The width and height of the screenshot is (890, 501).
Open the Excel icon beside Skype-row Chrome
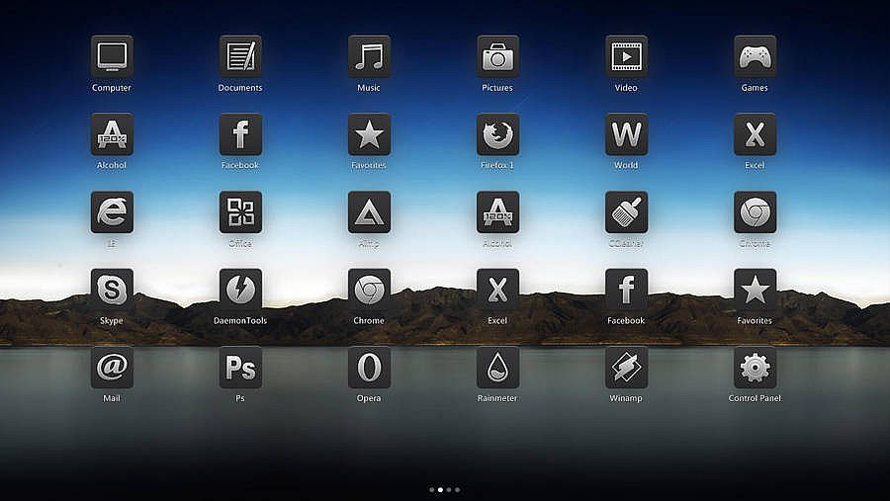pyautogui.click(x=497, y=290)
